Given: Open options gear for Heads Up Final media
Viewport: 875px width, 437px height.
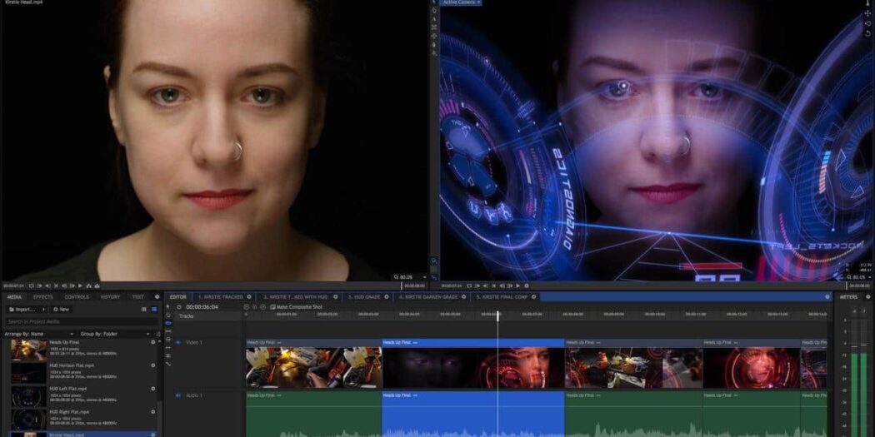Looking at the screenshot, I should pos(152,342).
